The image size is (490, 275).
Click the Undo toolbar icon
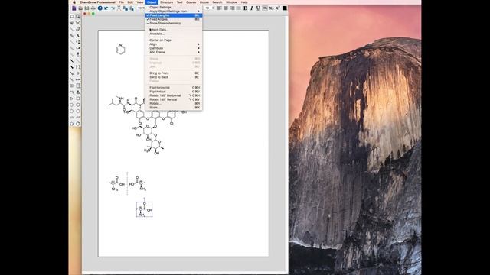coord(106,8)
